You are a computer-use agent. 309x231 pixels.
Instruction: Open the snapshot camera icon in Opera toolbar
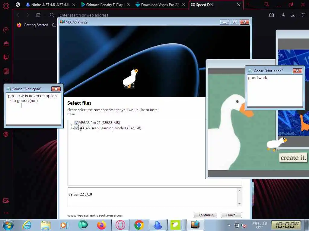point(272,15)
